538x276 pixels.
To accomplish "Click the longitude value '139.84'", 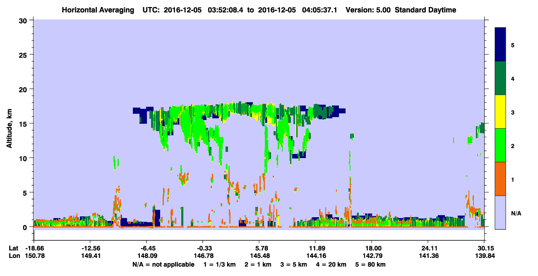I will click(x=484, y=256).
